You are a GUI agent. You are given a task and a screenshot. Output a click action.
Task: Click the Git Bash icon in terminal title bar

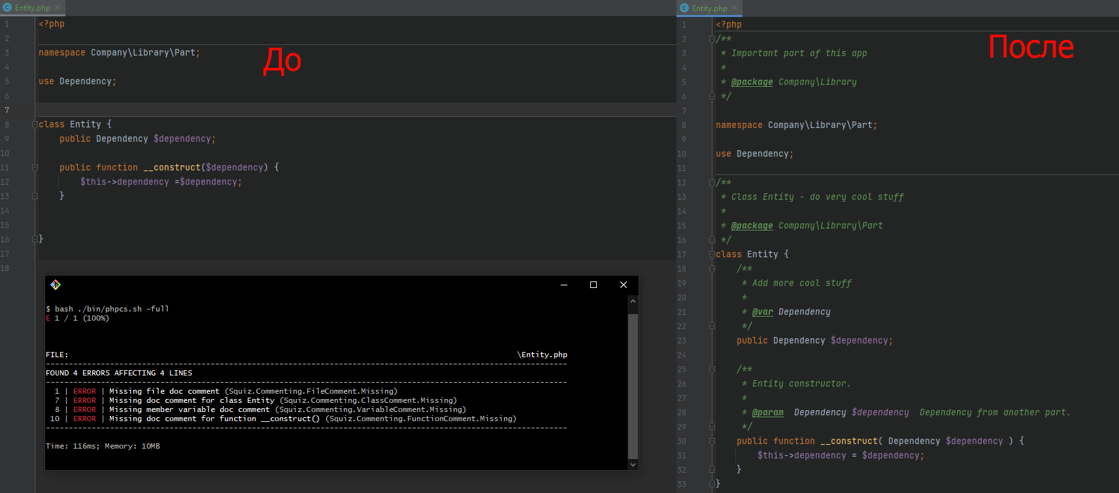(56, 285)
